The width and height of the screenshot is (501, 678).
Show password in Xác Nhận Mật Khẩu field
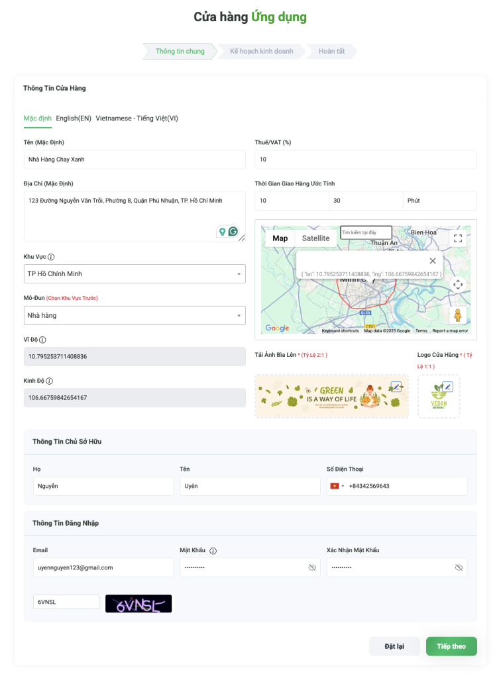(x=459, y=567)
